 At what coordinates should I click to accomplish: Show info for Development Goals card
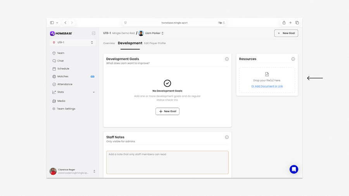click(227, 59)
